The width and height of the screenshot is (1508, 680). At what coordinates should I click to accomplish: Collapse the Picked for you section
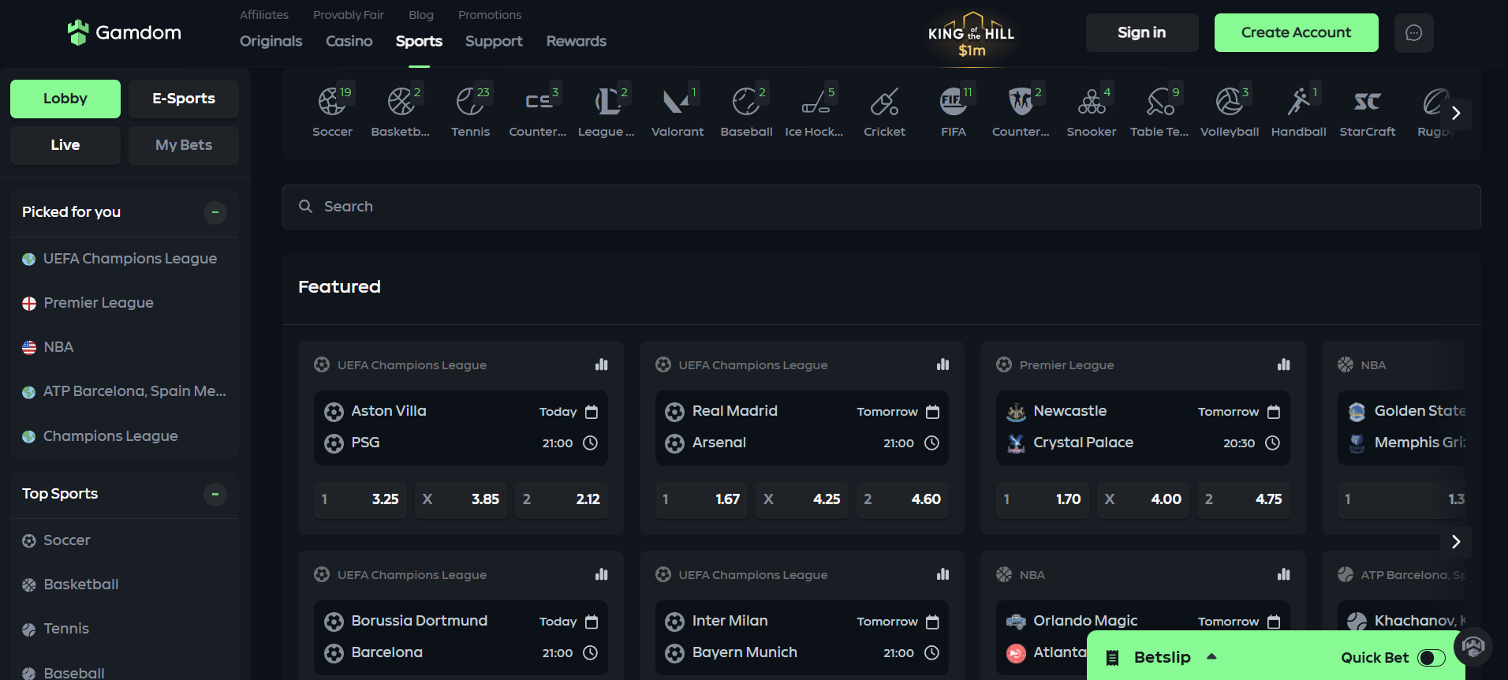215,212
